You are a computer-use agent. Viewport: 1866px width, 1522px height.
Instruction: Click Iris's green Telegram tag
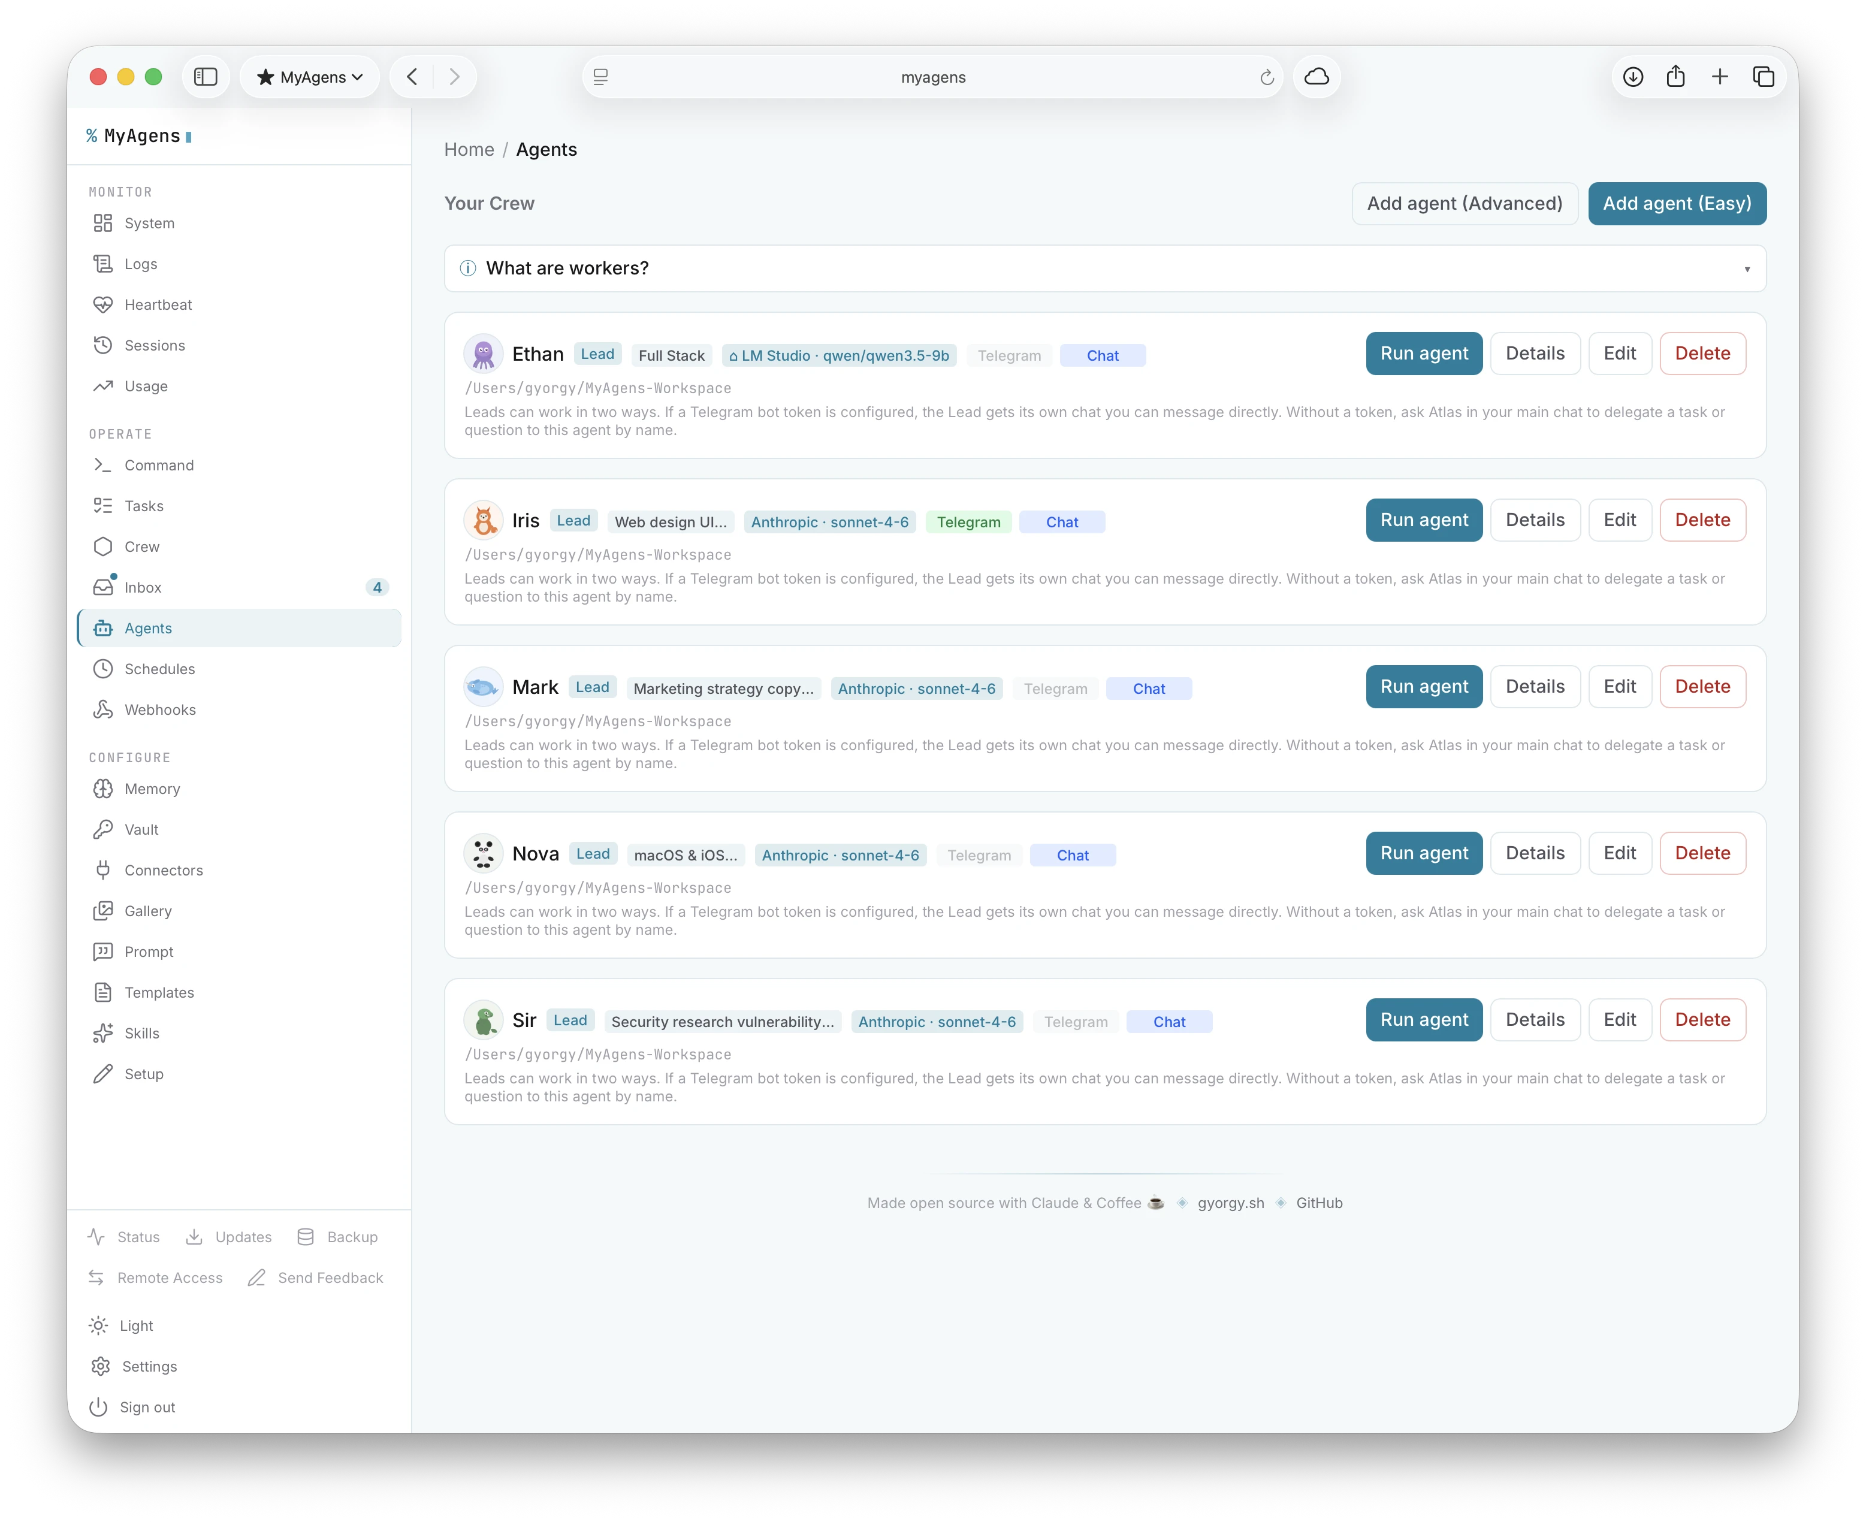tap(968, 523)
